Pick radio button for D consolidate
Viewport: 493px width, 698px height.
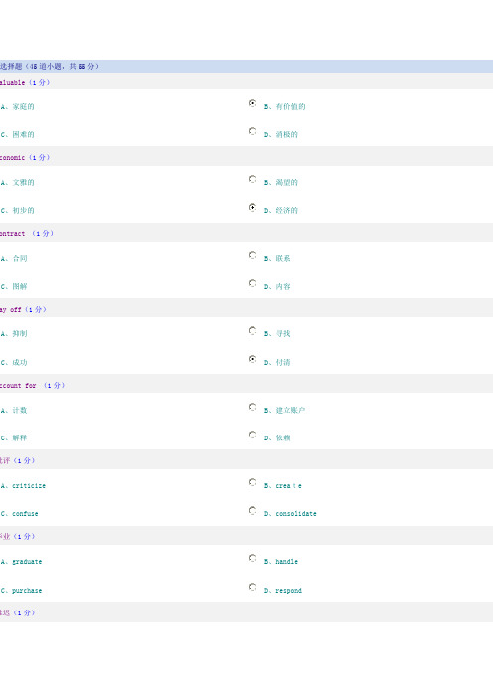pos(252,511)
